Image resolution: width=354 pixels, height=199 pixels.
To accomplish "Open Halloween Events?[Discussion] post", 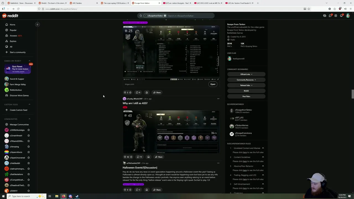I will coord(140,167).
